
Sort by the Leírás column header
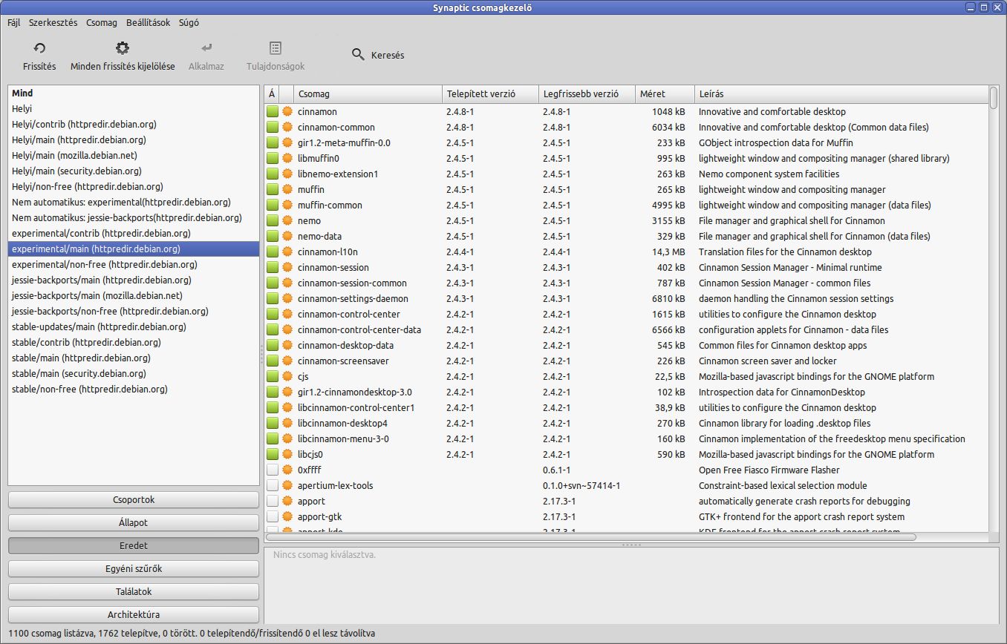click(x=841, y=94)
